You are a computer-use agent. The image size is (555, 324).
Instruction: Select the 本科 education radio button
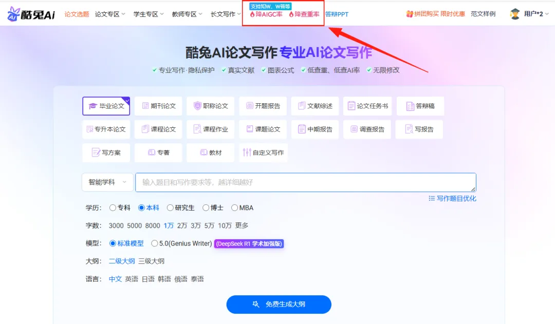[x=141, y=207]
